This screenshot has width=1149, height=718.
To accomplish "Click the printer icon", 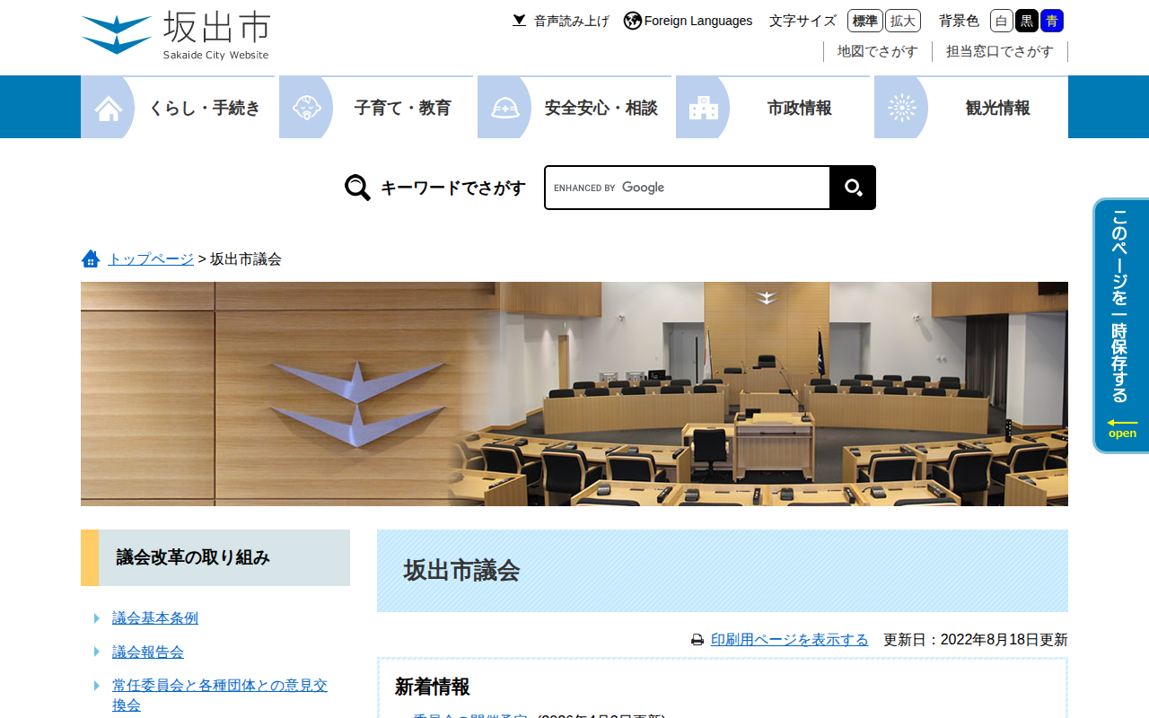I will click(x=697, y=640).
